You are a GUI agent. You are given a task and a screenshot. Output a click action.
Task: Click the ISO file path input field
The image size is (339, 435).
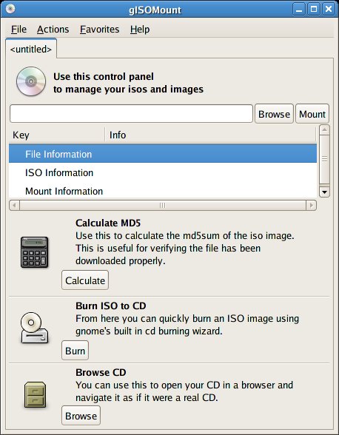point(131,113)
